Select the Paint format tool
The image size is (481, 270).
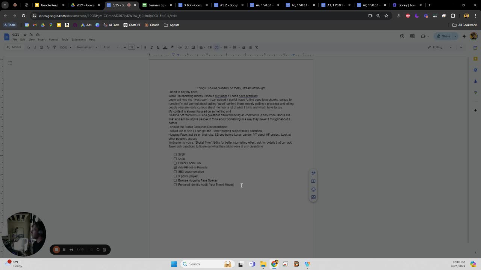54,47
